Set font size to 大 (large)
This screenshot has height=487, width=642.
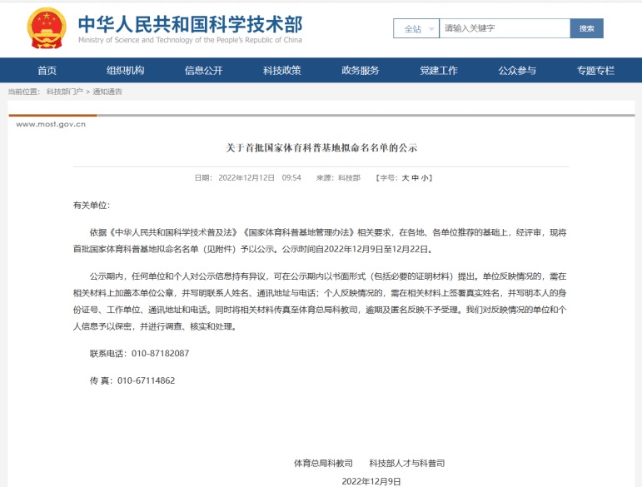[405, 178]
